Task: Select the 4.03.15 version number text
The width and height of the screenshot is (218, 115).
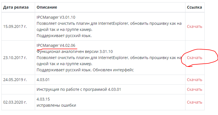Action: click(43, 99)
